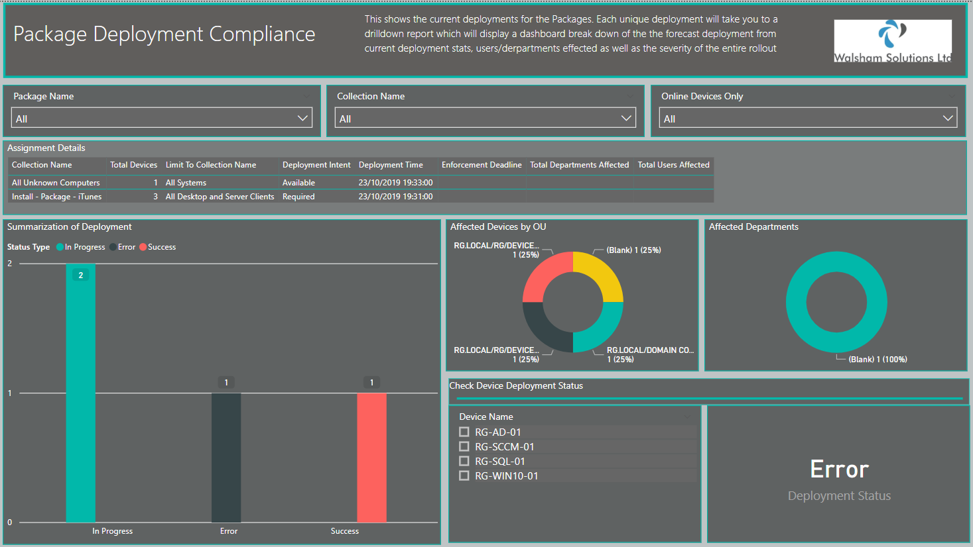The height and width of the screenshot is (547, 973).
Task: Open the Package Name dropdown
Action: click(x=162, y=118)
